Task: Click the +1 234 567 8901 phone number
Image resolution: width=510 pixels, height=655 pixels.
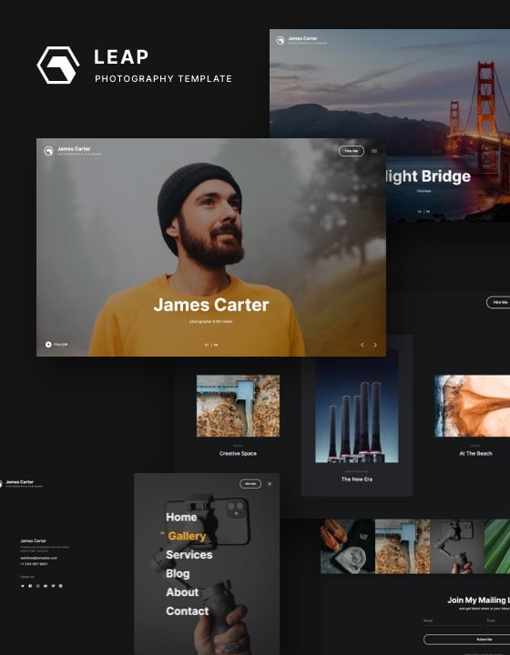Action: pos(34,563)
